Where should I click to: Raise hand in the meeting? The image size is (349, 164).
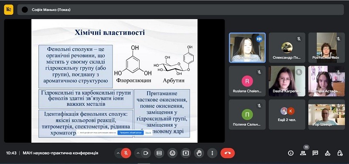pyautogui.click(x=199, y=153)
